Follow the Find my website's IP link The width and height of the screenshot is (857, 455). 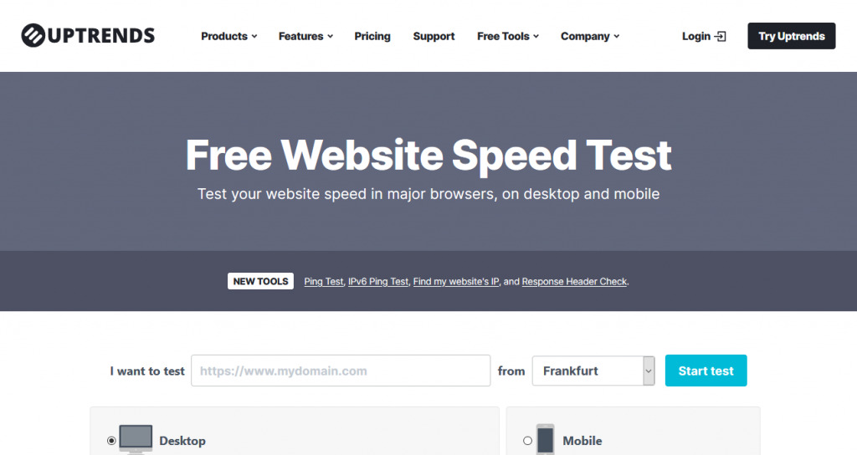tap(456, 281)
